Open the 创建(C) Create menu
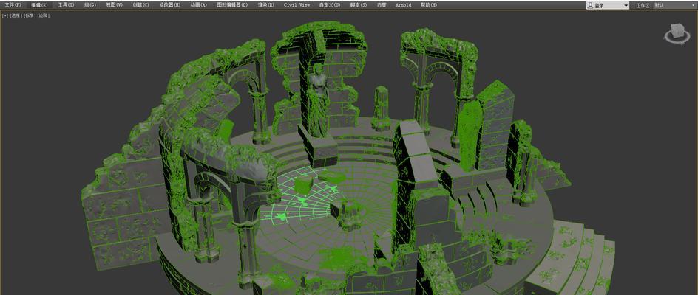 click(x=141, y=5)
